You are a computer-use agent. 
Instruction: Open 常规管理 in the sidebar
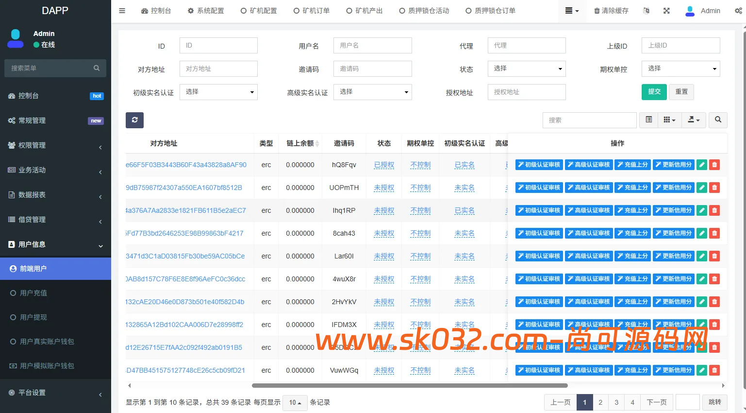(55, 120)
